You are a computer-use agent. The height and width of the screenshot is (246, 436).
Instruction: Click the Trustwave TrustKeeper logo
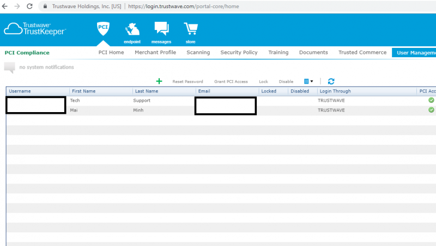[36, 29]
